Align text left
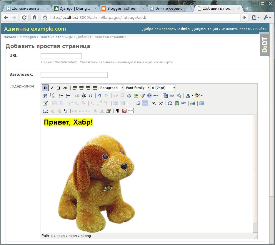This screenshot has width=275, height=245. click(75, 88)
